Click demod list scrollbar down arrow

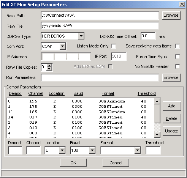pos(157,135)
